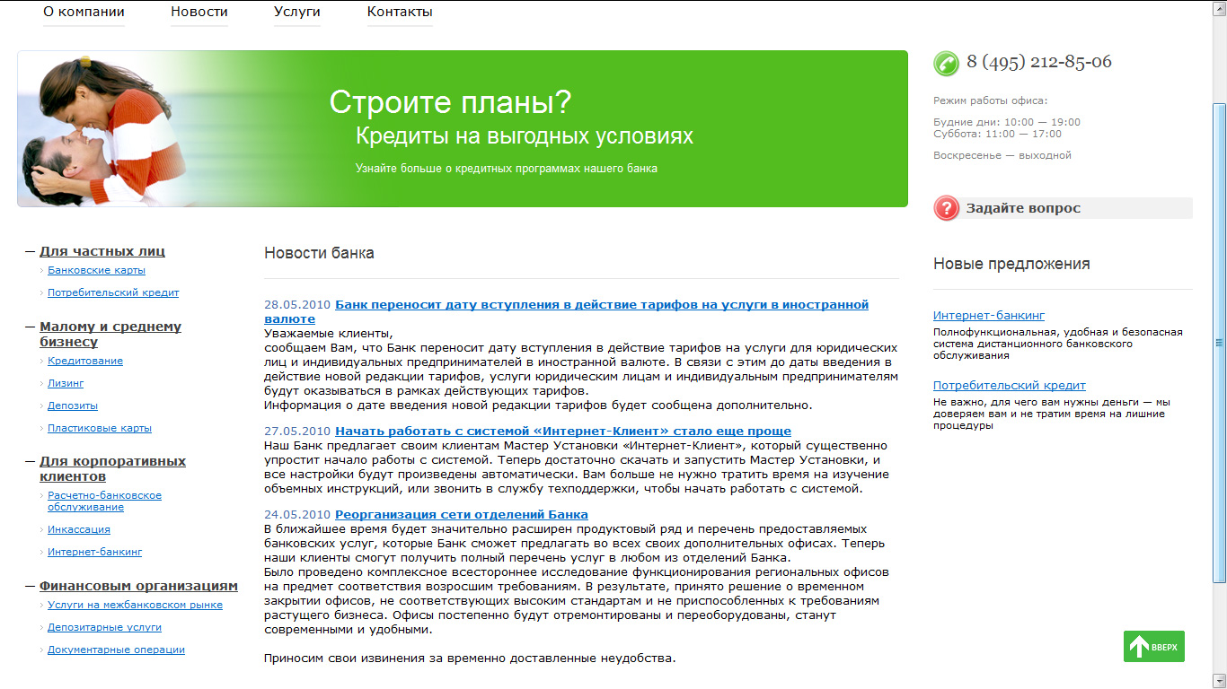
Task: Click the Суббота: 11:00 — 17:00 text
Action: (997, 134)
